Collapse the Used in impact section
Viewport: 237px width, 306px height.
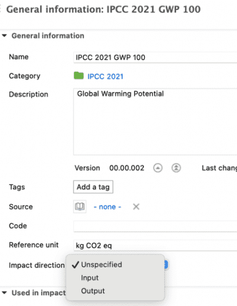(x=4, y=293)
